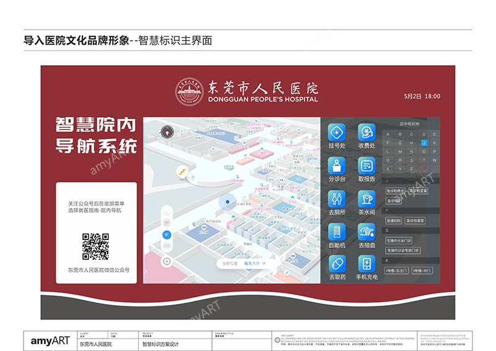Tap letter T in the alphabet grid
496x351 pixels.
coord(424,160)
